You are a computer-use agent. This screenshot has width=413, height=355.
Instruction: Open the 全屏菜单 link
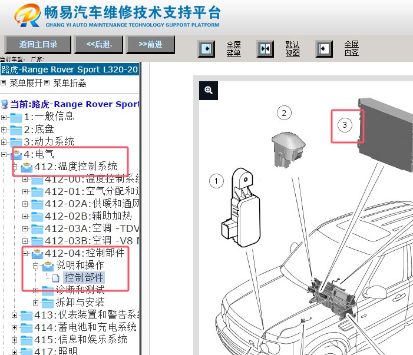tap(234, 49)
